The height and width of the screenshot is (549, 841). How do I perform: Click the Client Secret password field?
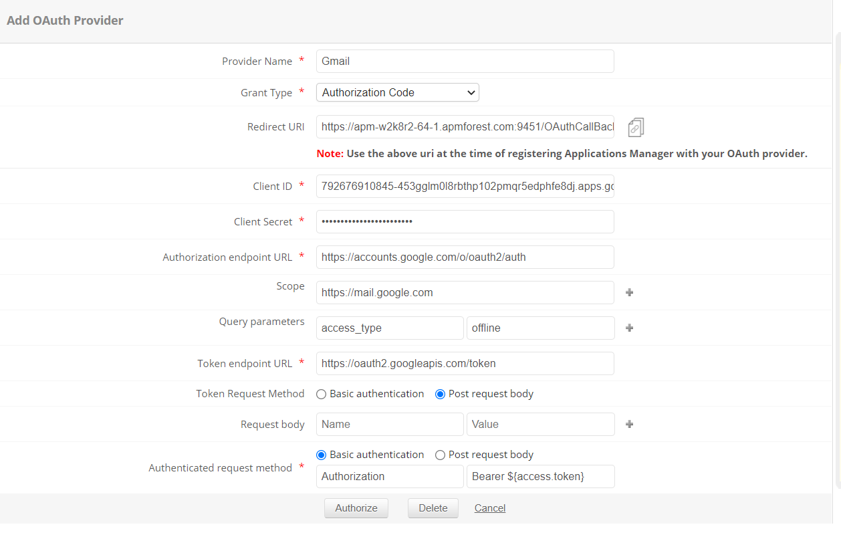coord(465,221)
